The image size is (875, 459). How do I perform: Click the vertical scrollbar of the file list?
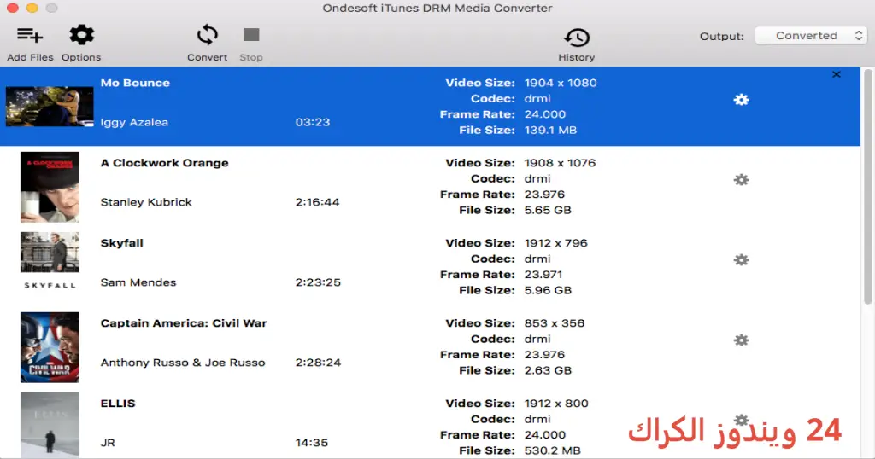pyautogui.click(x=868, y=187)
